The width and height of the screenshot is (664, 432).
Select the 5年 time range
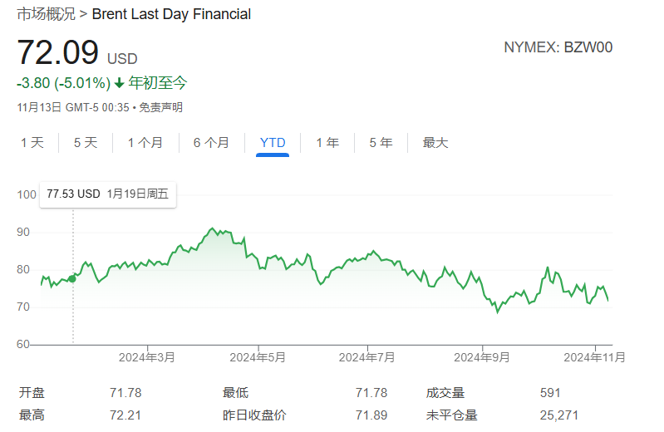point(381,143)
